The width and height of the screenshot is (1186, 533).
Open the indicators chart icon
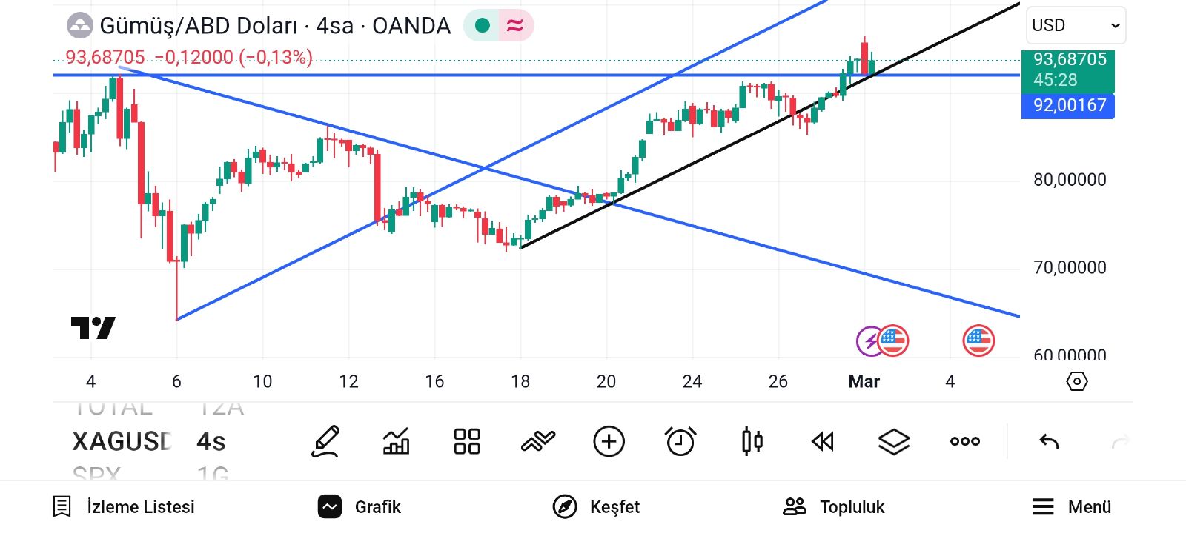click(x=396, y=442)
